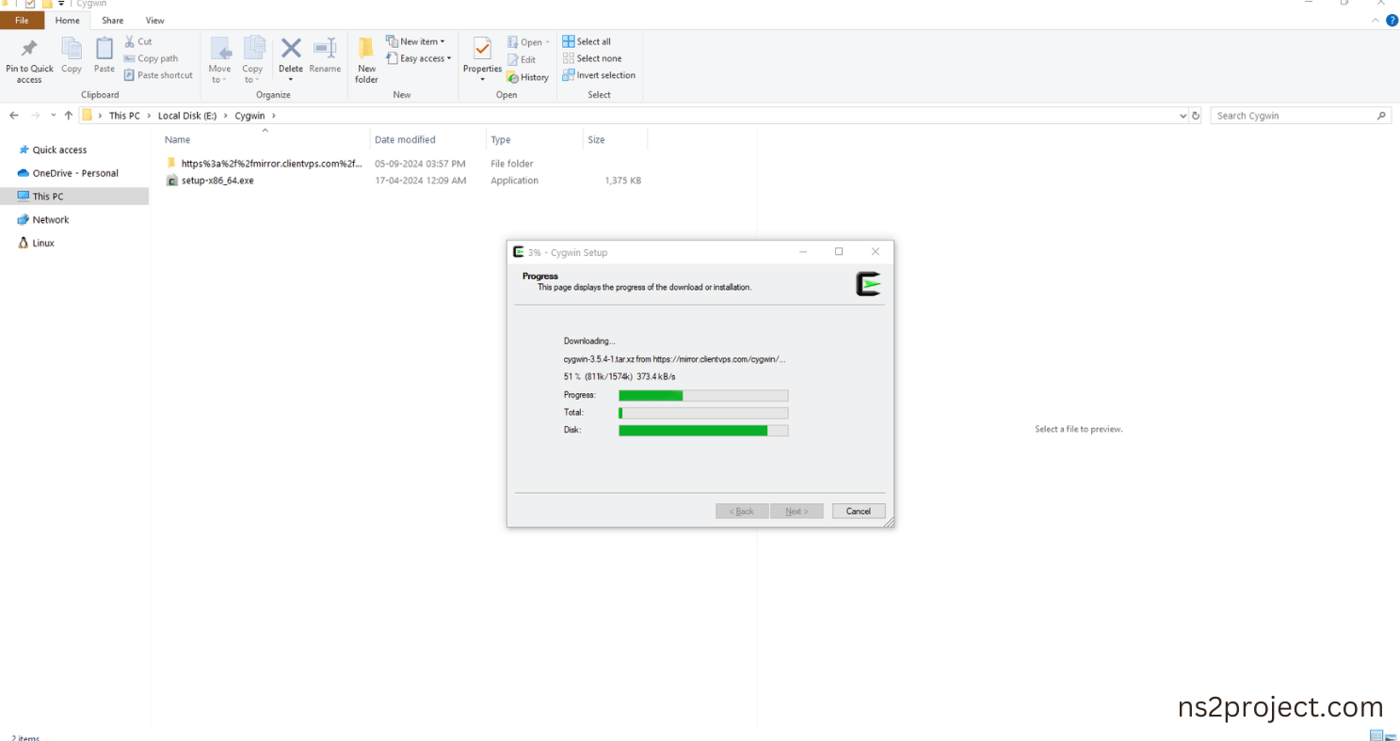Switch to the View ribbon tab
1400x741 pixels.
154,20
